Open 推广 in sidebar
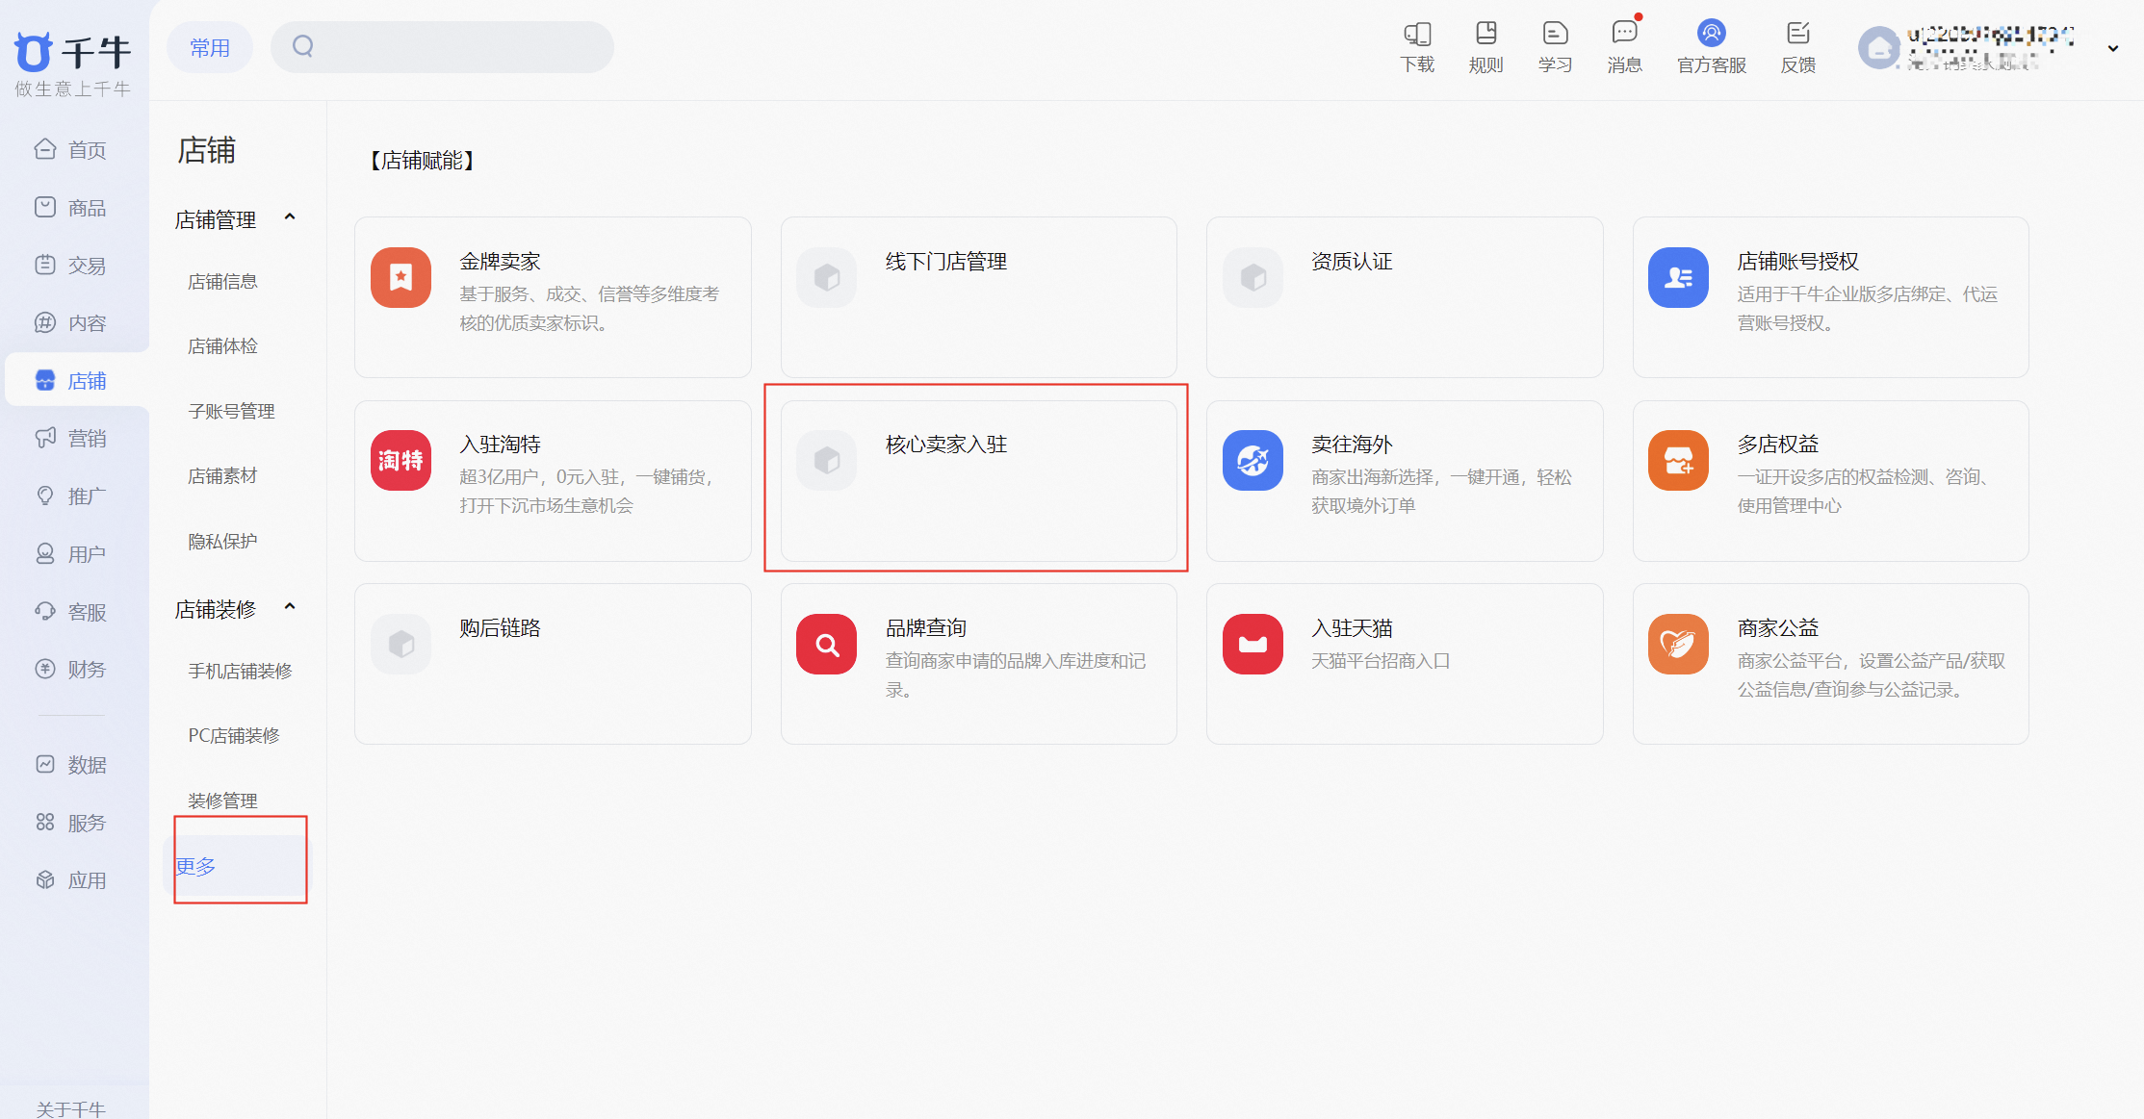 pos(72,496)
